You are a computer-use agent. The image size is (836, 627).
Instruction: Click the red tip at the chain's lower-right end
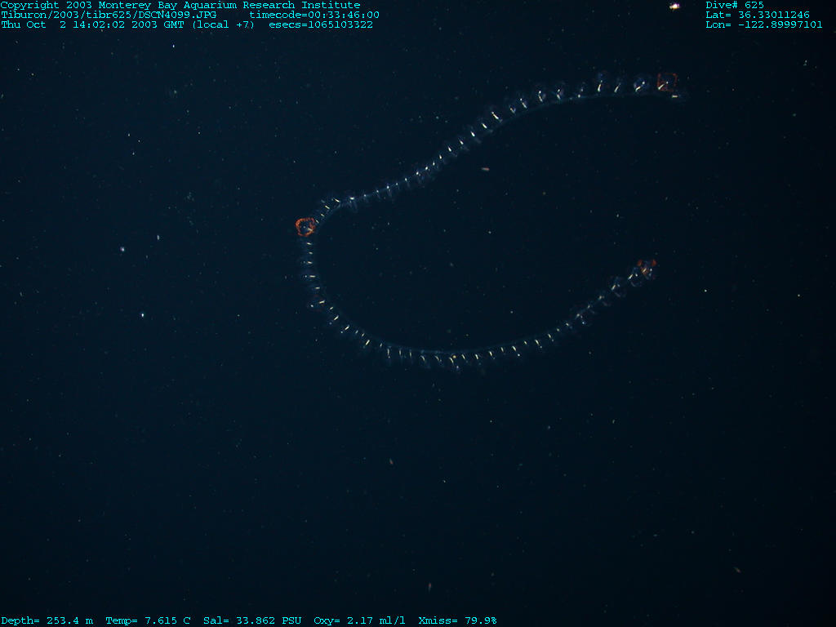click(x=647, y=267)
